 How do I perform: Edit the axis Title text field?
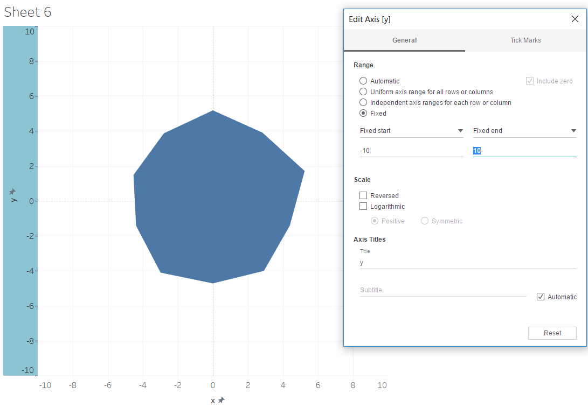tap(468, 263)
